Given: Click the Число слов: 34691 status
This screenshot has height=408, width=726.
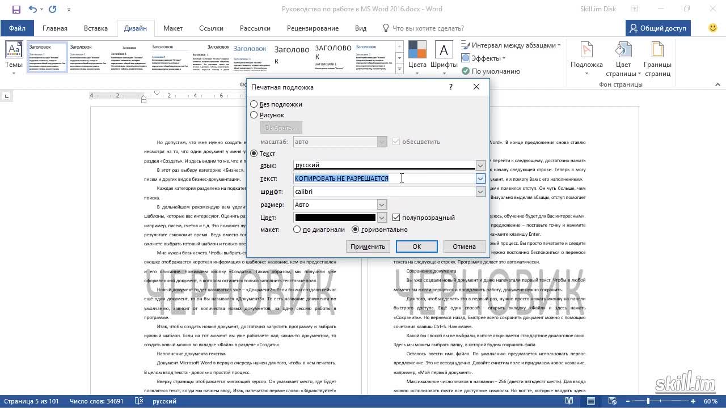Looking at the screenshot, I should (96, 401).
